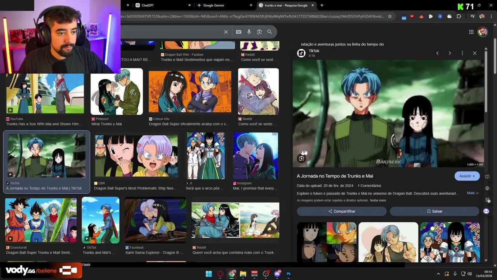Close the ChatGPT tab
The image size is (497, 280).
[x=189, y=5]
